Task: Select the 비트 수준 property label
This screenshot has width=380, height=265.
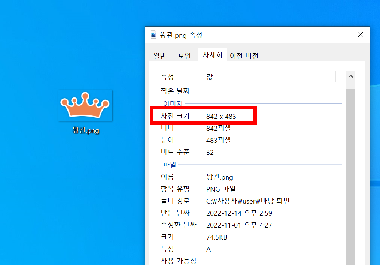Action: pyautogui.click(x=175, y=152)
